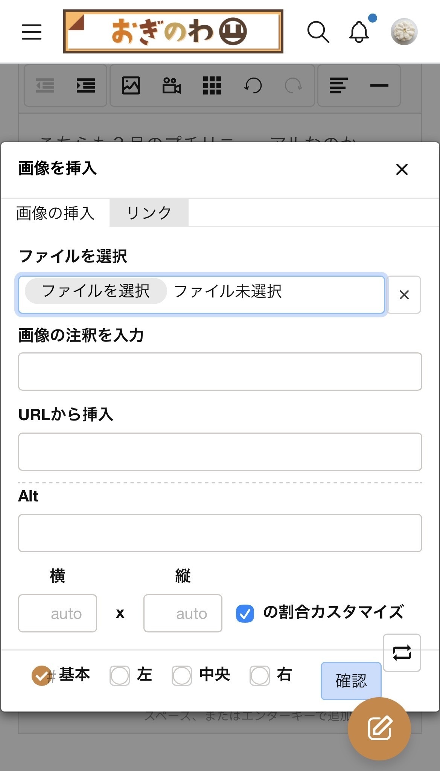Open notifications bell

pos(359,32)
